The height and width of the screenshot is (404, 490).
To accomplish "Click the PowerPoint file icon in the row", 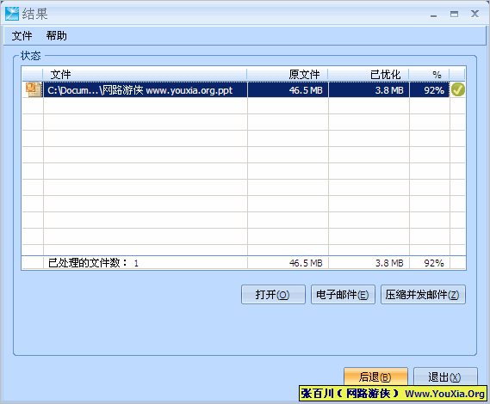I will point(34,90).
